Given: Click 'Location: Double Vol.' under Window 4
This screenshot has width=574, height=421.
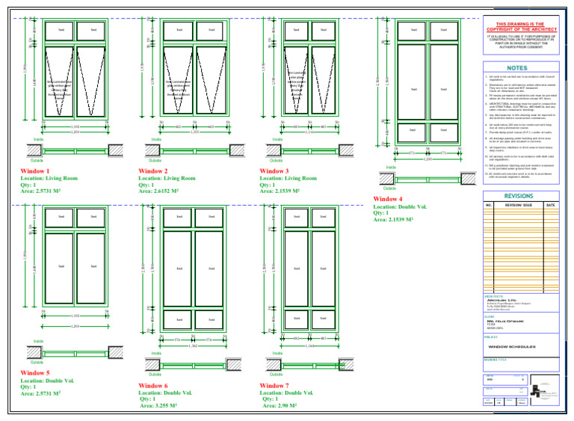Looking at the screenshot, I should (x=400, y=206).
